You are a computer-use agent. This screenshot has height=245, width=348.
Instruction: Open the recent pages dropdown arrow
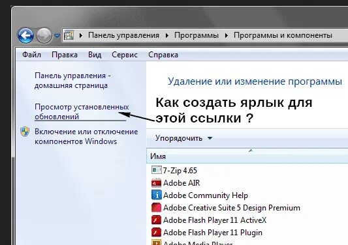(x=57, y=35)
